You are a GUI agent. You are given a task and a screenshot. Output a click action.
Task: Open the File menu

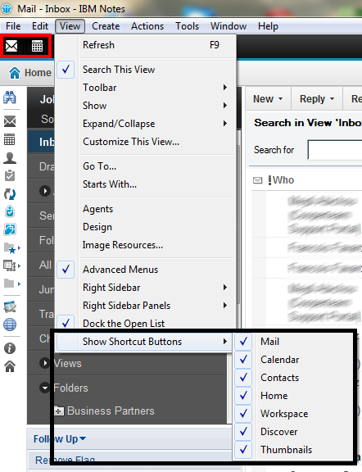click(x=13, y=26)
